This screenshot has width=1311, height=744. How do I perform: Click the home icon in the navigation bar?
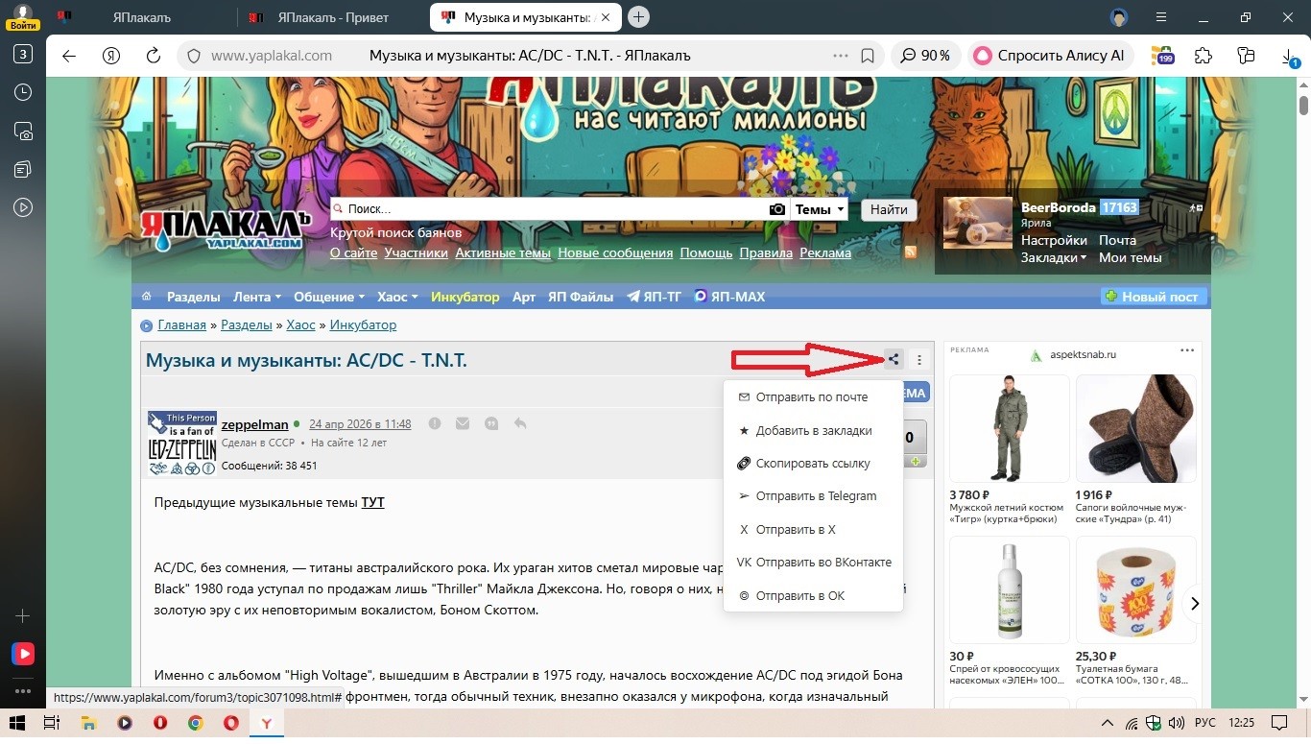(147, 297)
